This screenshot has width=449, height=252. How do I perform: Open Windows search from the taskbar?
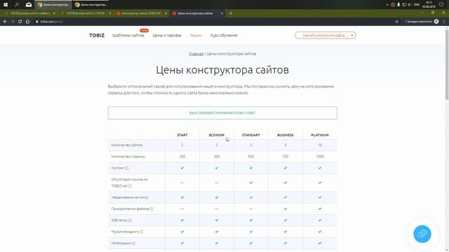click(x=17, y=5)
